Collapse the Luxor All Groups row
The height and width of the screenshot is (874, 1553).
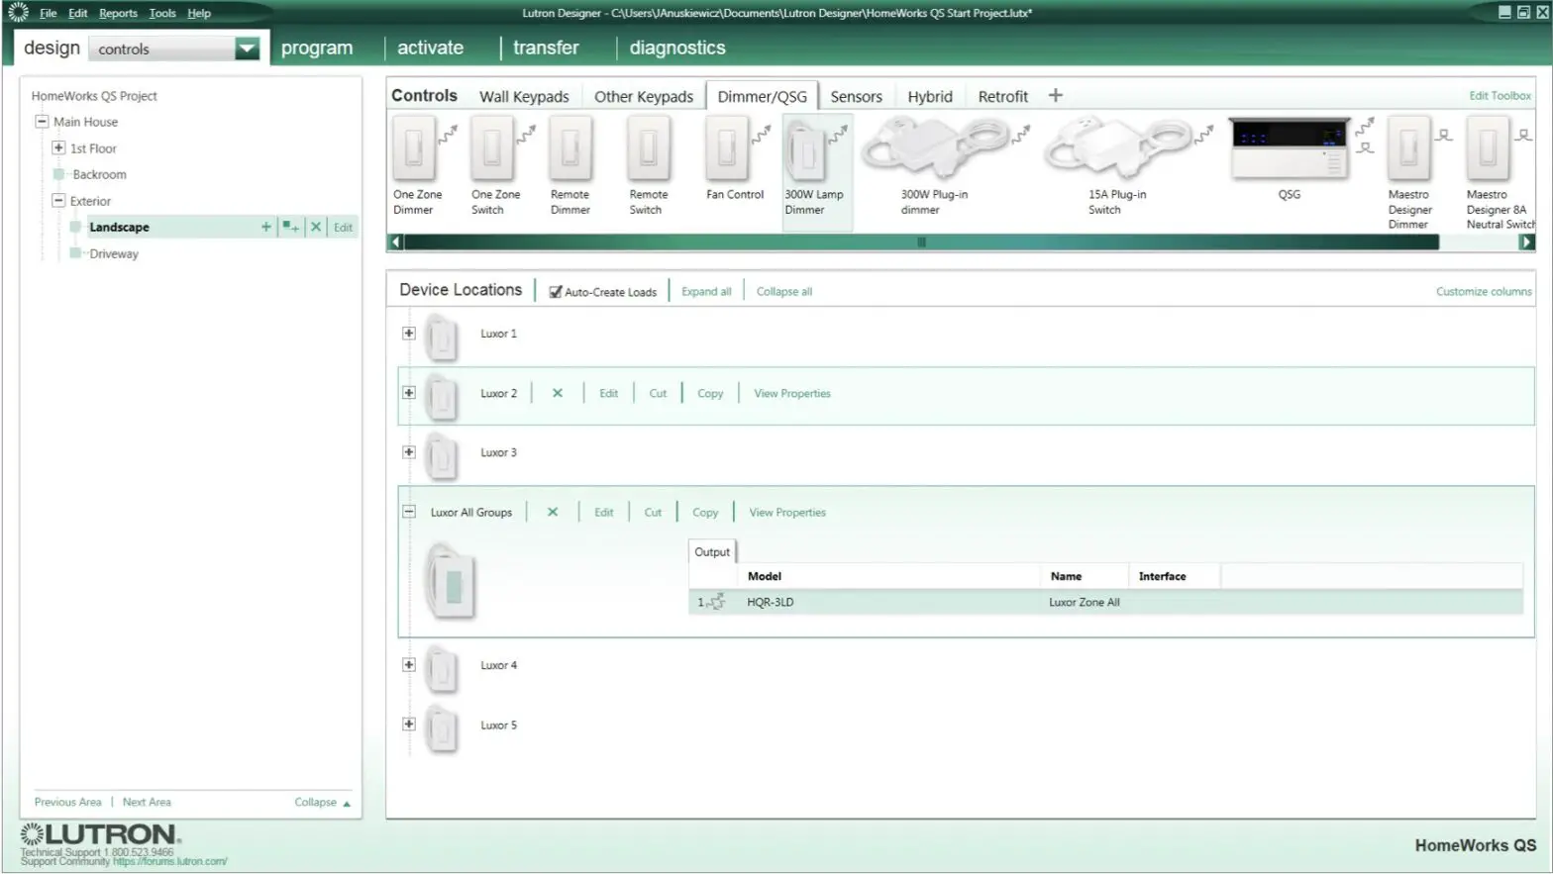pyautogui.click(x=408, y=512)
